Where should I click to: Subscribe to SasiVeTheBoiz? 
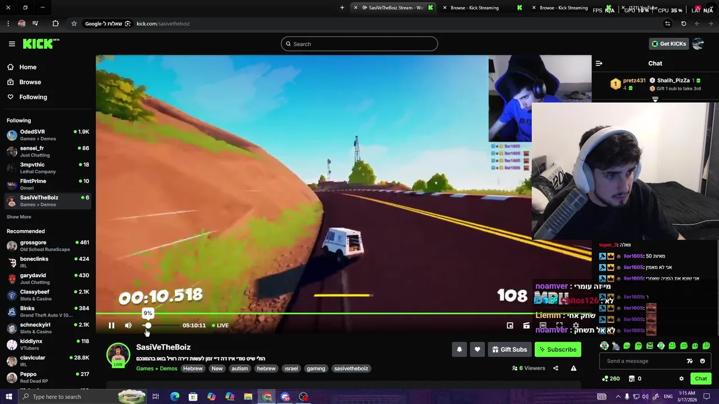558,350
